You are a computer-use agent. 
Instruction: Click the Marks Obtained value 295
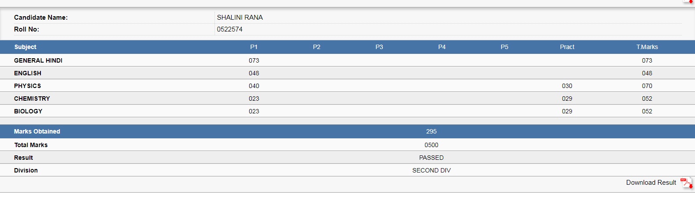431,131
